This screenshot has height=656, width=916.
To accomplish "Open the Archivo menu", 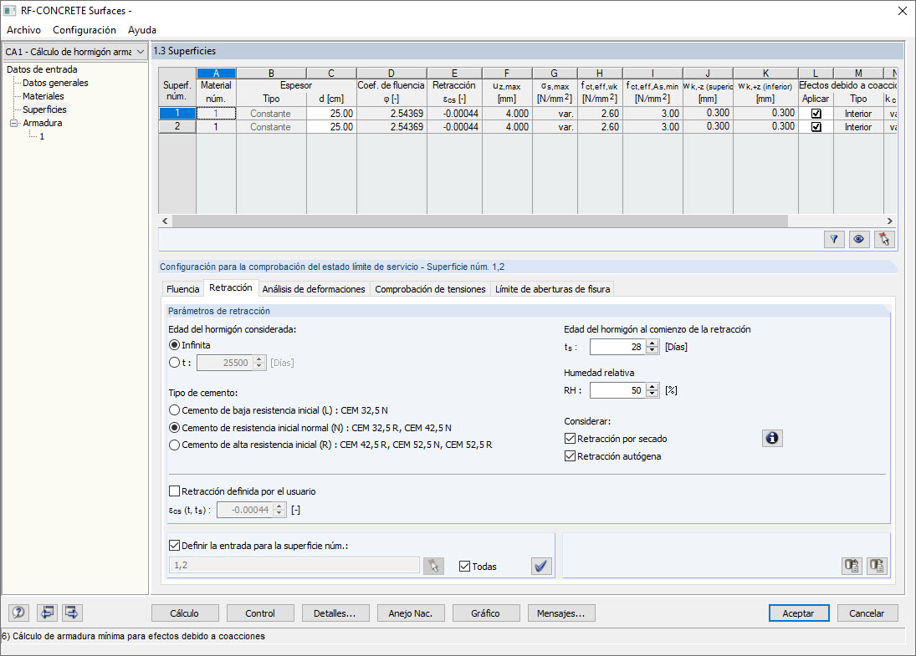I will click(x=24, y=30).
